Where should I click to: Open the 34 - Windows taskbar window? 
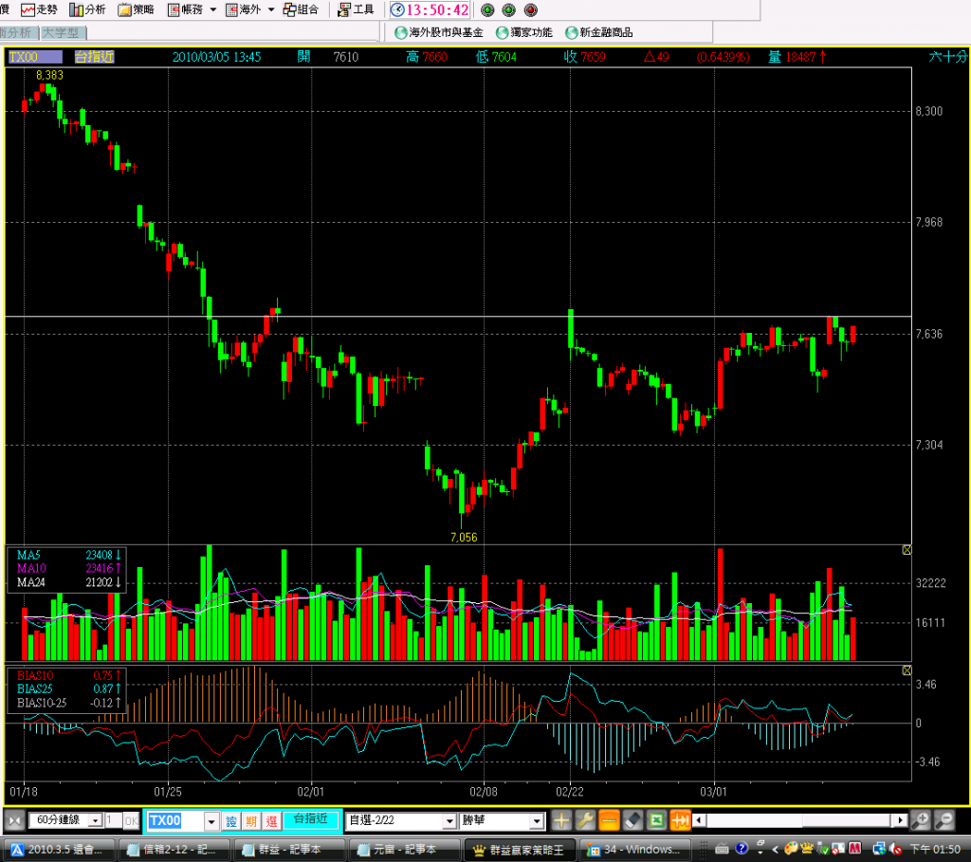pyautogui.click(x=634, y=850)
